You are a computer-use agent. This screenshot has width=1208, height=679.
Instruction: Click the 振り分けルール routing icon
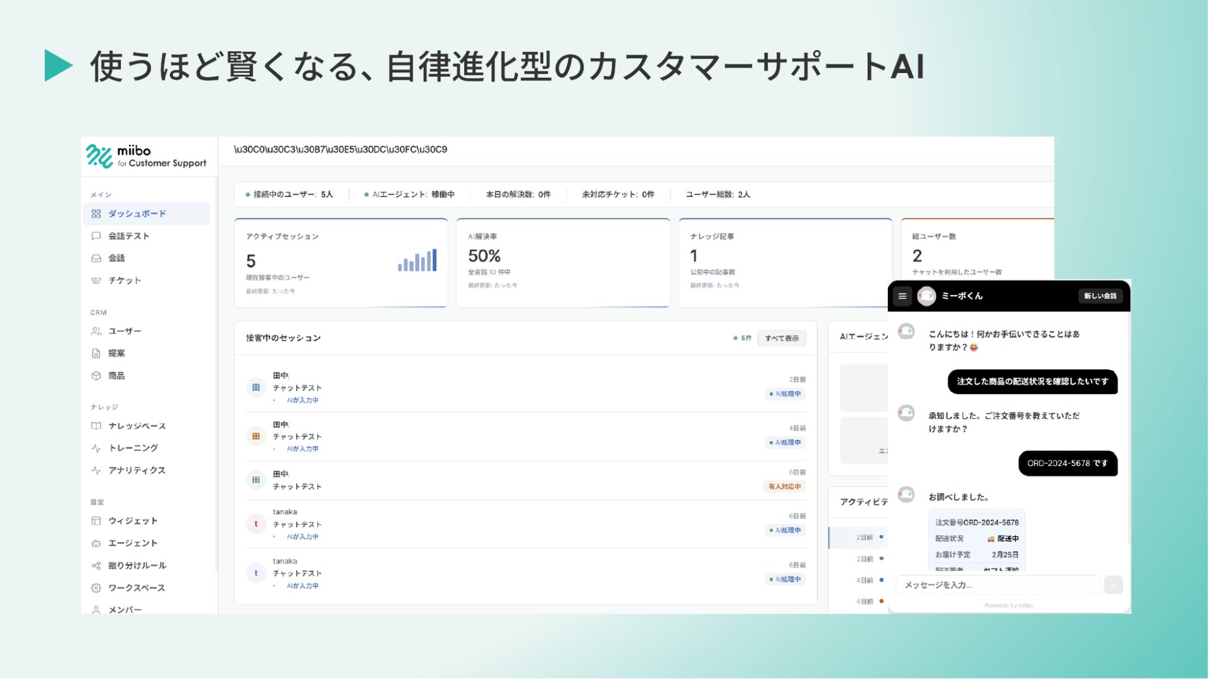(96, 565)
